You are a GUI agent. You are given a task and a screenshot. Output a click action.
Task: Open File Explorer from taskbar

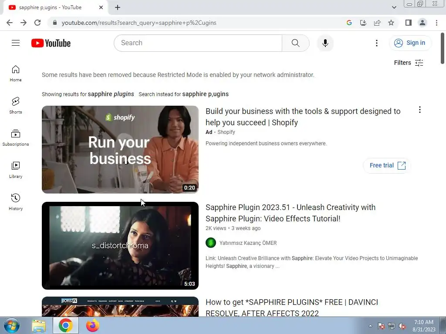(x=39, y=325)
